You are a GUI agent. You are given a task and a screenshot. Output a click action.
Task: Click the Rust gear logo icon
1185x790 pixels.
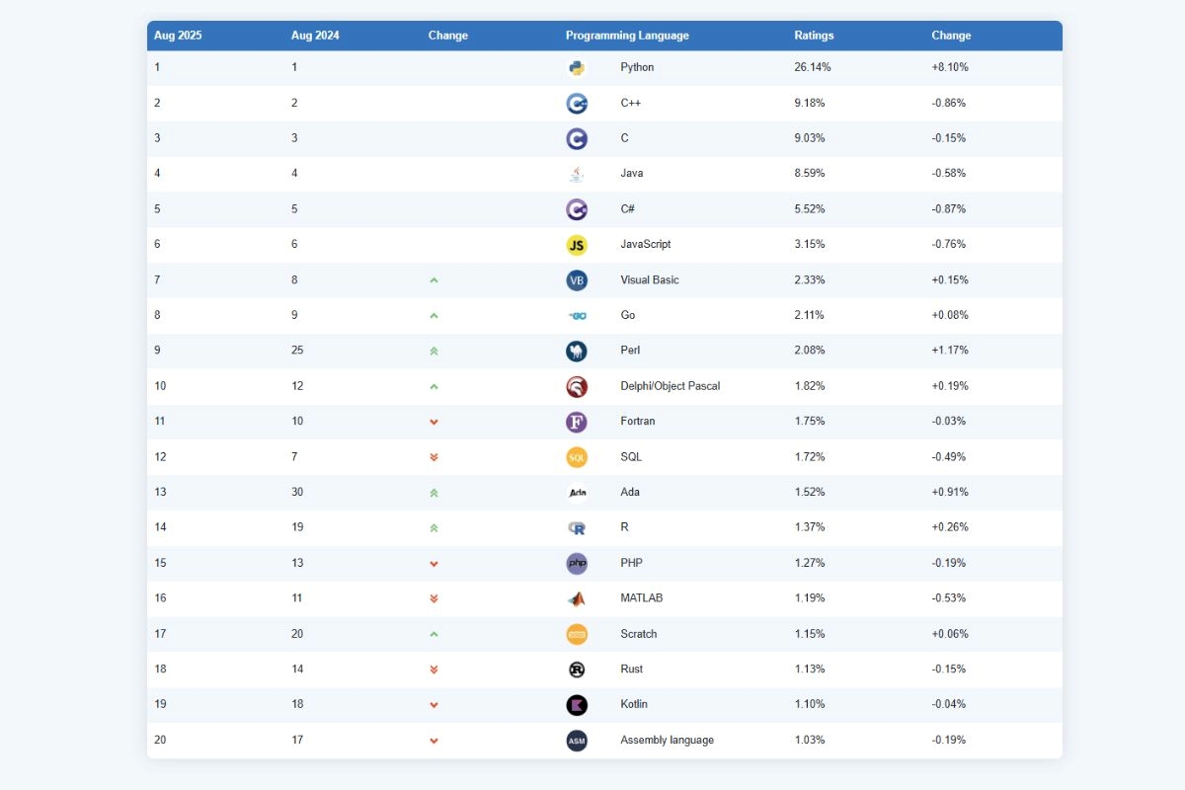577,670
